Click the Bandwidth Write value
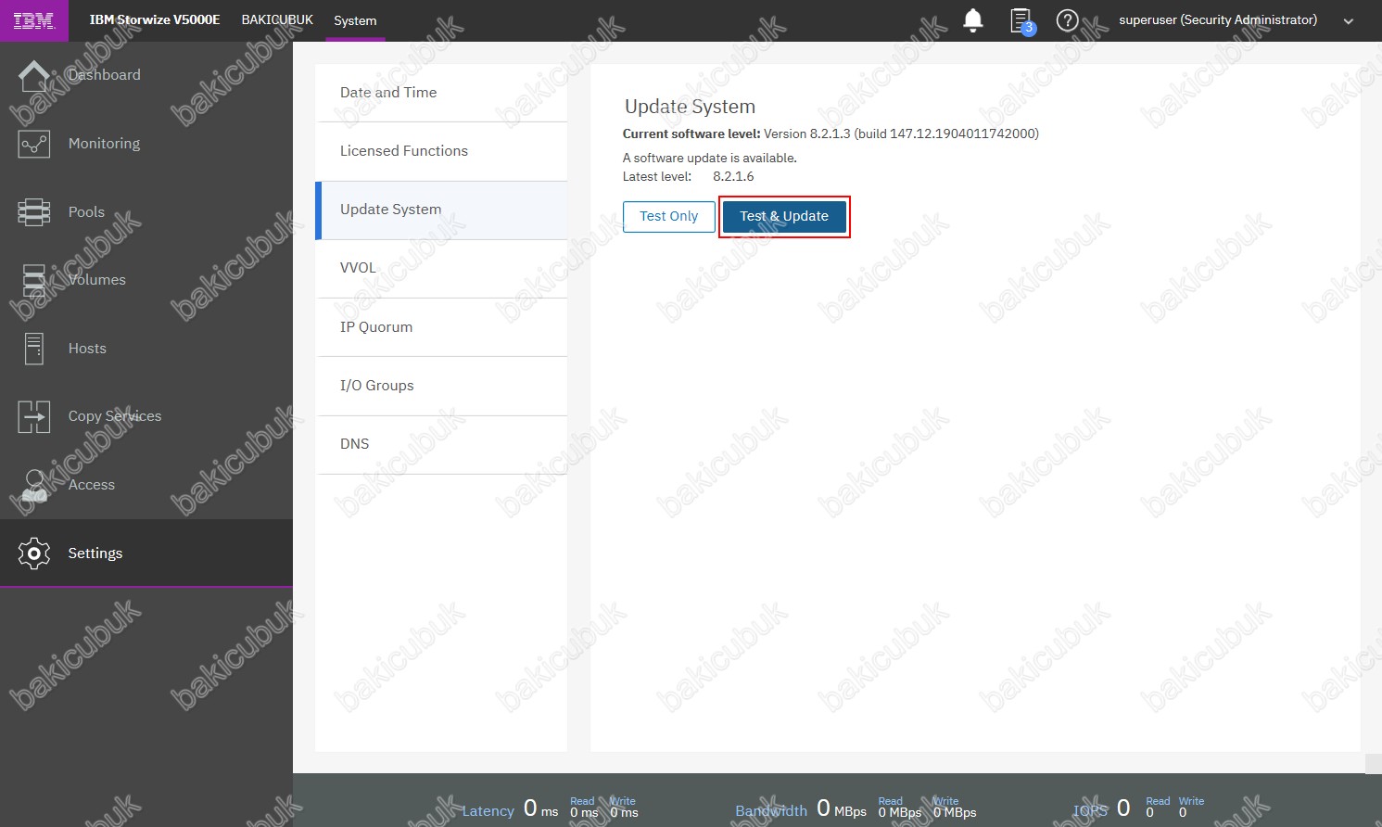 pos(955,813)
